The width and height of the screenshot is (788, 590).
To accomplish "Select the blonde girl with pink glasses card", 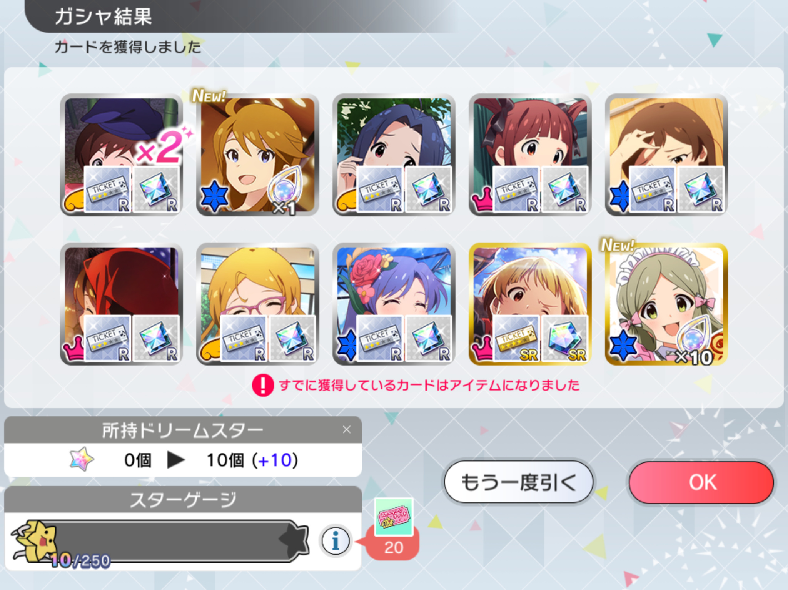I will click(x=257, y=304).
